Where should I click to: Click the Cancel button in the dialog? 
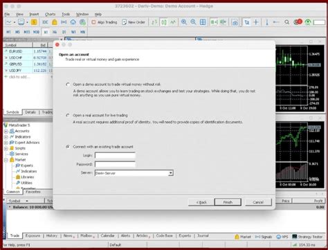258,202
